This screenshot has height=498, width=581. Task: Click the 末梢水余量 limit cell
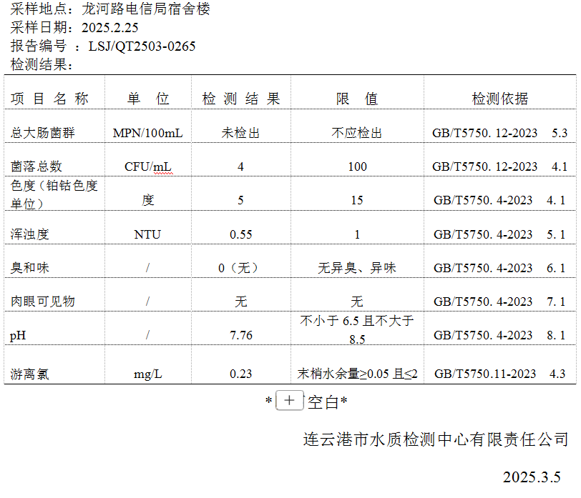coord(357,374)
